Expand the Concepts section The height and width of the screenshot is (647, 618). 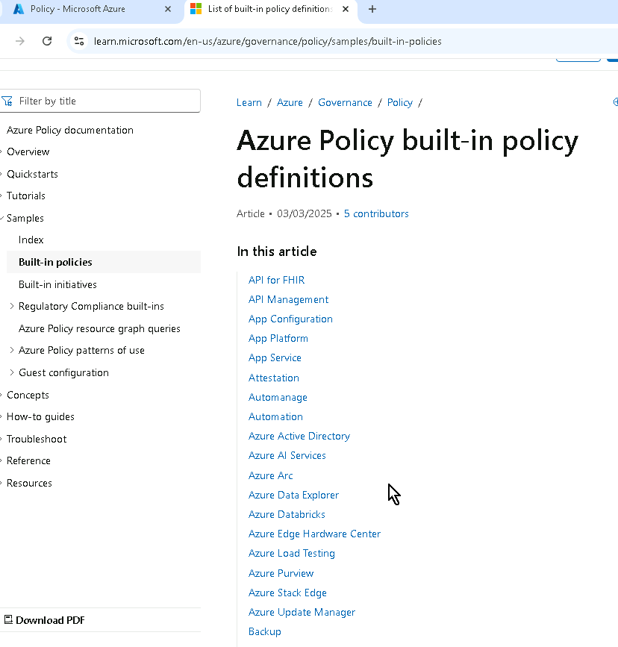pyautogui.click(x=28, y=395)
